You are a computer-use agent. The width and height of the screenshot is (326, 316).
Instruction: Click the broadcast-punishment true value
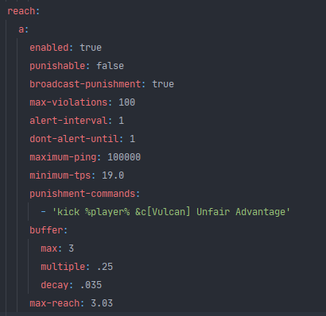[163, 84]
